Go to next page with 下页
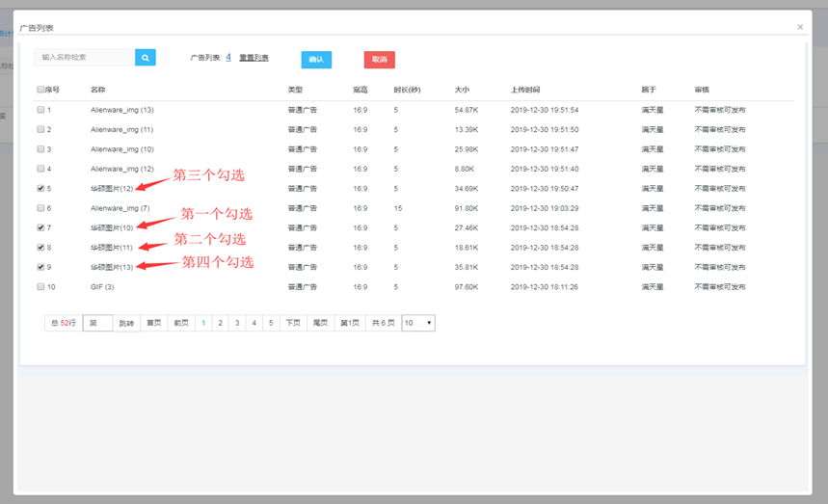828x504 pixels. click(x=293, y=324)
